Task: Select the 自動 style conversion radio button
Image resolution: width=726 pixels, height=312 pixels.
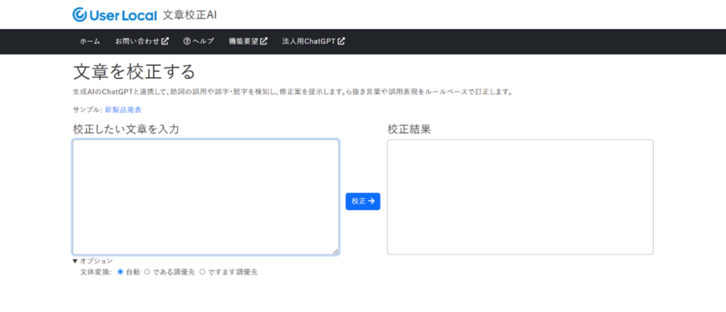Action: [x=120, y=272]
